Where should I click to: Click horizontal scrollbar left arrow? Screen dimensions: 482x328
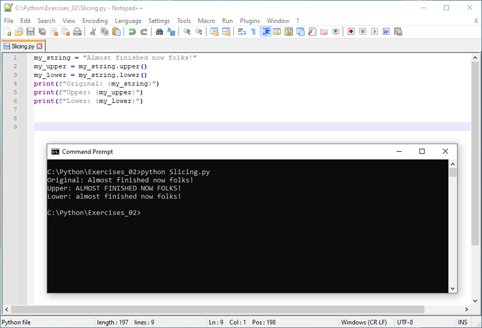click(x=7, y=309)
